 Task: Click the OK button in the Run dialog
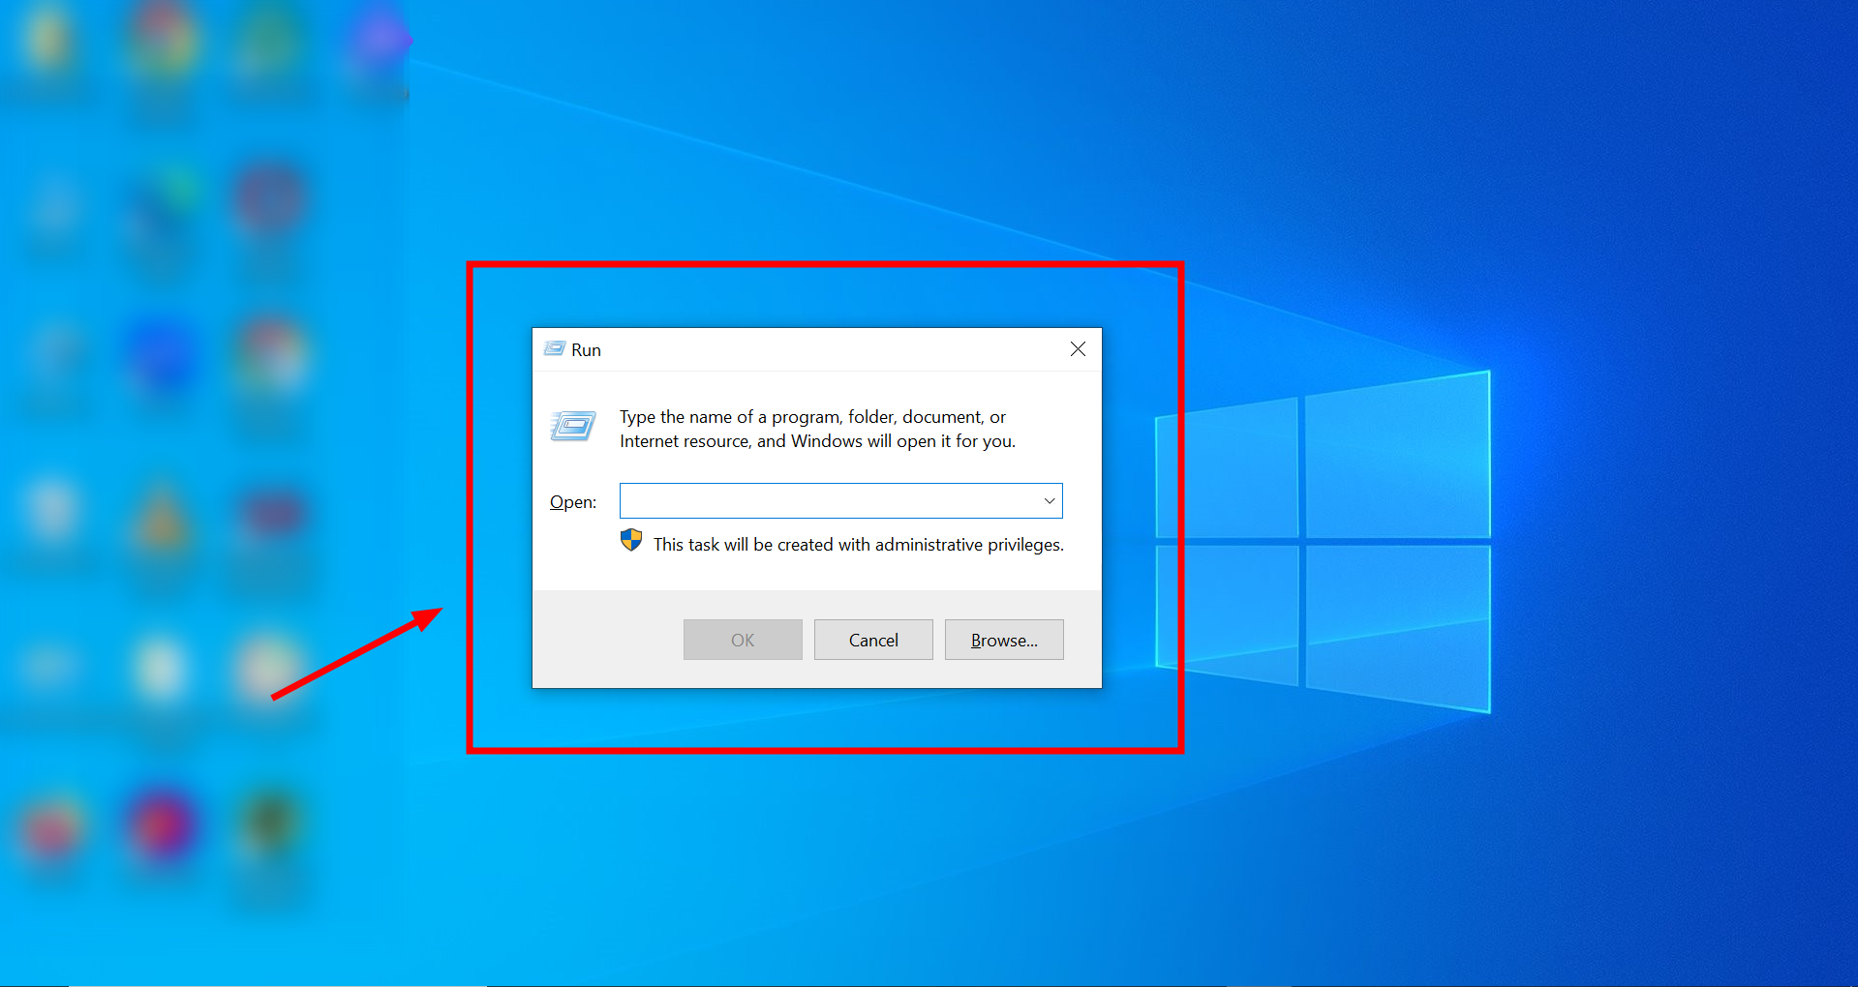pyautogui.click(x=743, y=640)
